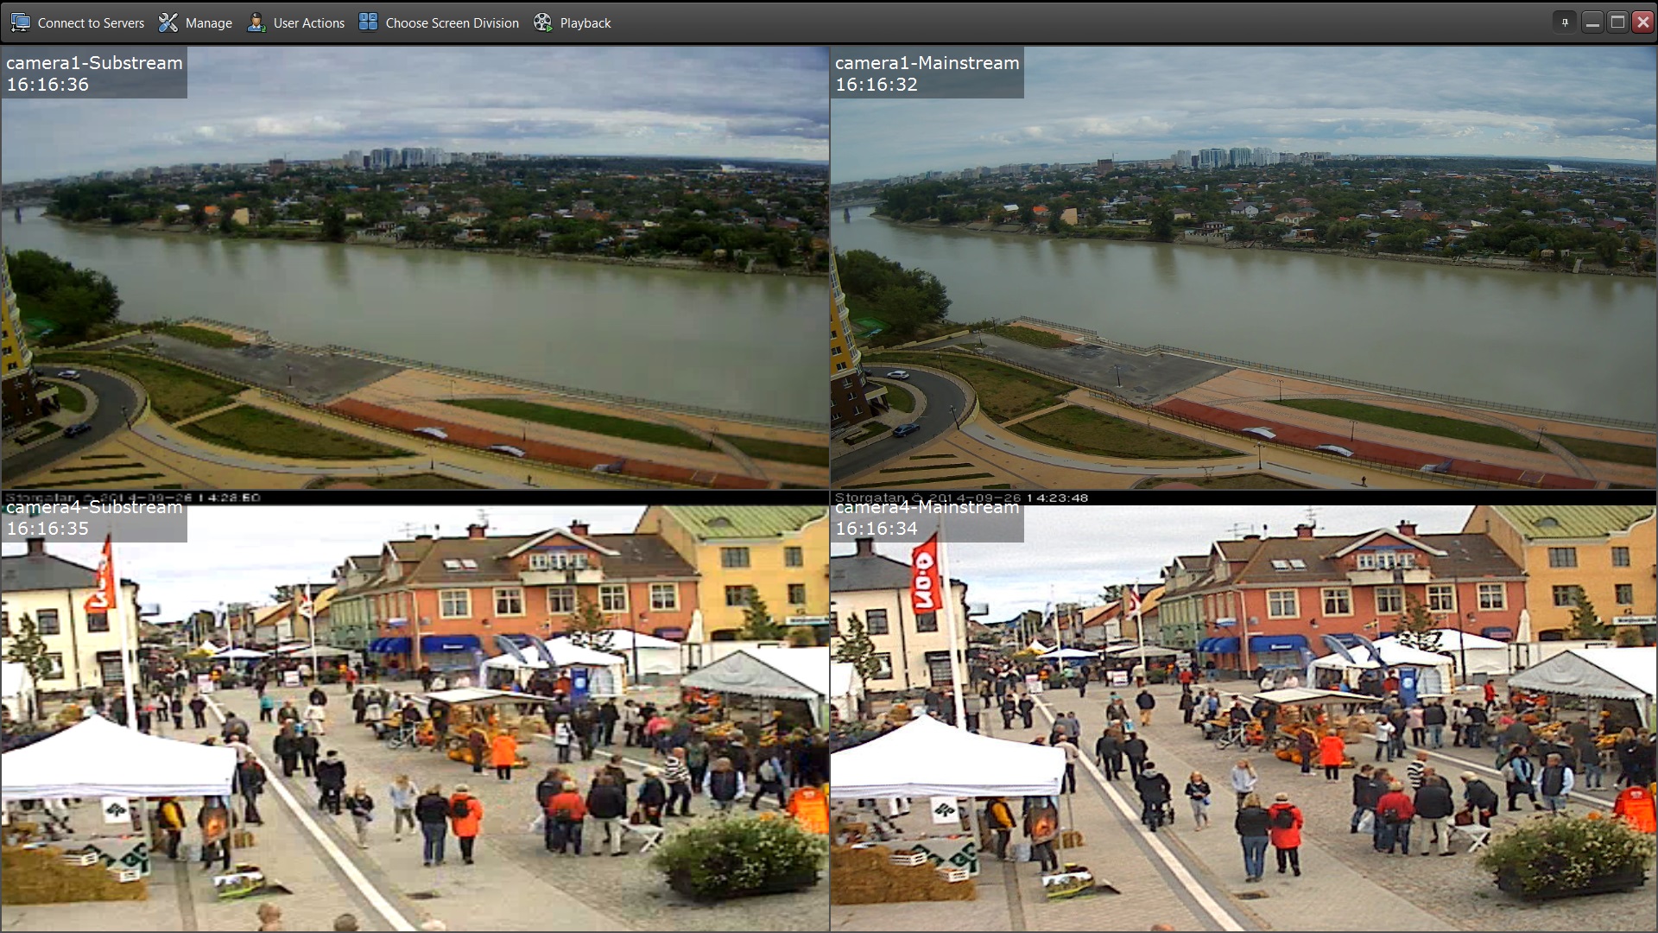The height and width of the screenshot is (933, 1658).
Task: Open the Playback menu label
Action: coord(585,23)
